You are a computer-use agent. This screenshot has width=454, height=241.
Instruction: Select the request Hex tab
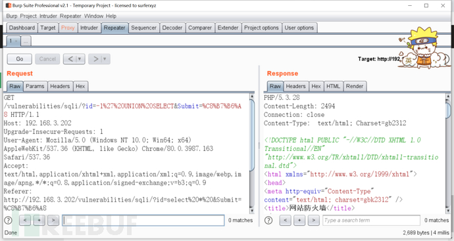pos(80,86)
